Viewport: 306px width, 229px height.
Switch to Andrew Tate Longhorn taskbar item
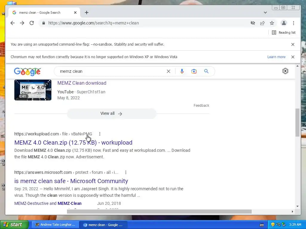coord(55,225)
